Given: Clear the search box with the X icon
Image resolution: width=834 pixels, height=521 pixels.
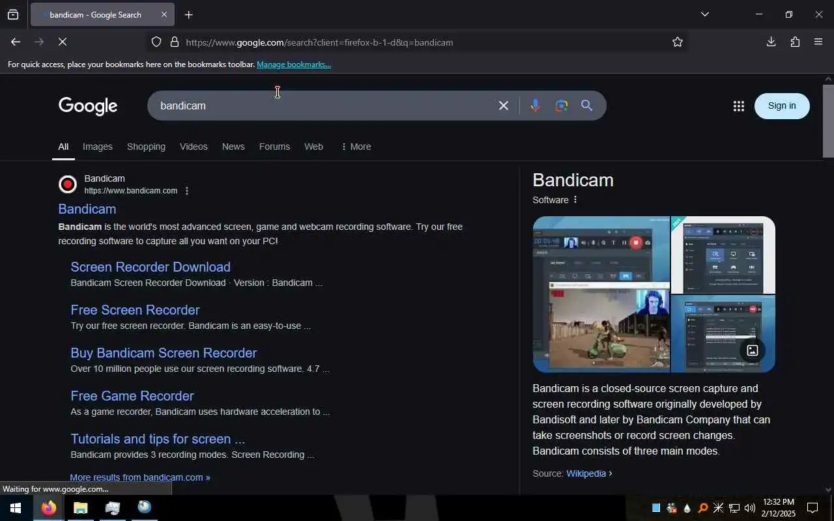Looking at the screenshot, I should point(503,106).
